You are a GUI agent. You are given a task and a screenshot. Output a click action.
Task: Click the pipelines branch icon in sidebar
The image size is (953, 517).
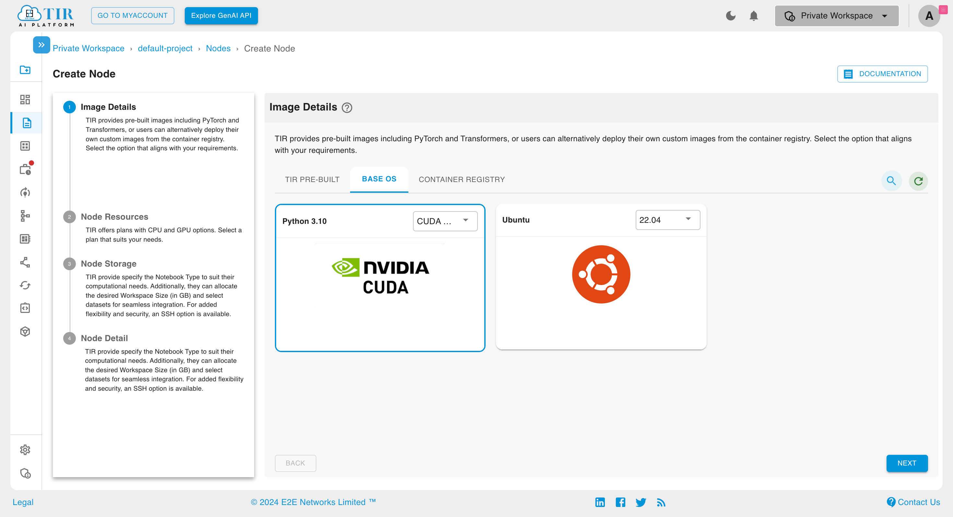coord(26,262)
